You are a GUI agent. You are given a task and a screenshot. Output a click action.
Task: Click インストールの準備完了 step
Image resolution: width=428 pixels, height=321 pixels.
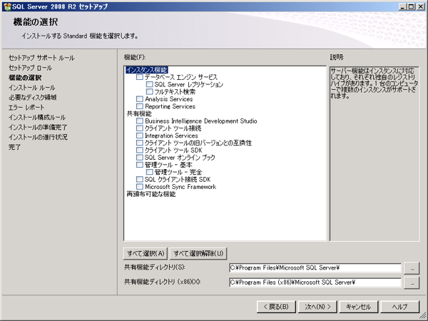click(38, 127)
